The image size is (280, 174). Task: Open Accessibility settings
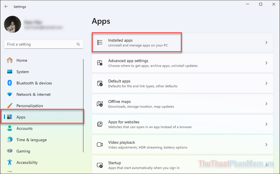(27, 162)
